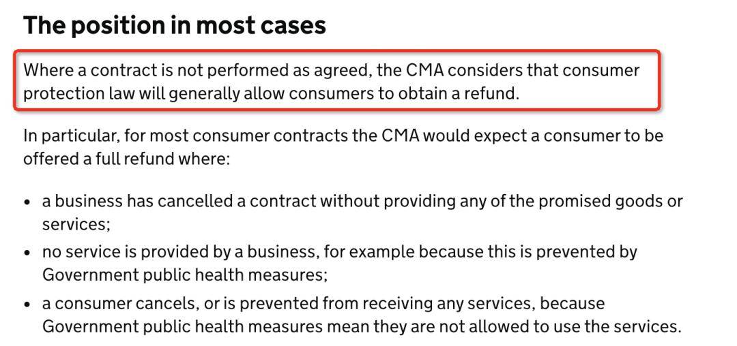Click 'Government public health measures;' in second bullet
The width and height of the screenshot is (737, 346).
[185, 274]
